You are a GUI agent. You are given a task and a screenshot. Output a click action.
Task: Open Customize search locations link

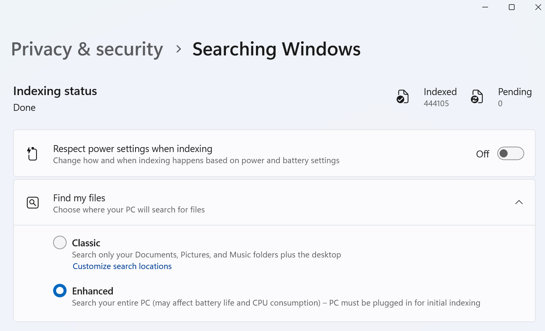coord(122,266)
